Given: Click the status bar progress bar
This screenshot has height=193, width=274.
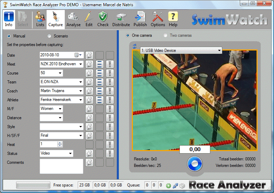Looking at the screenshot, I should click(x=33, y=185).
